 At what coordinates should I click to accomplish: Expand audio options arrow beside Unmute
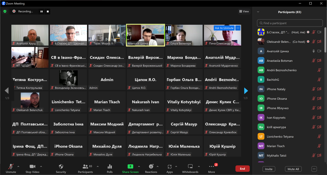click(18, 167)
